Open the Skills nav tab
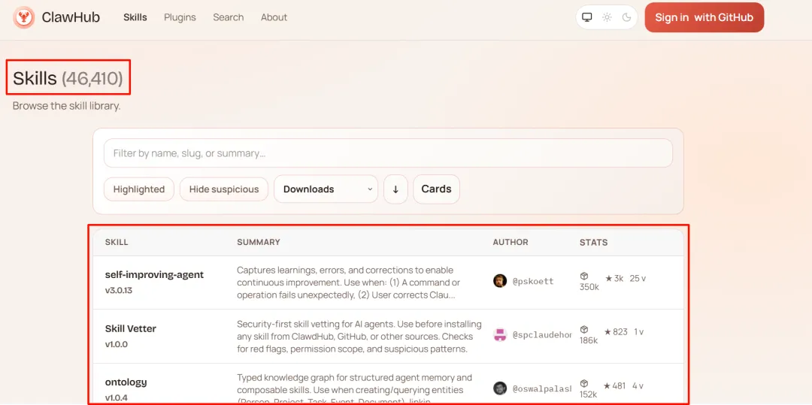Image resolution: width=812 pixels, height=405 pixels. click(135, 17)
